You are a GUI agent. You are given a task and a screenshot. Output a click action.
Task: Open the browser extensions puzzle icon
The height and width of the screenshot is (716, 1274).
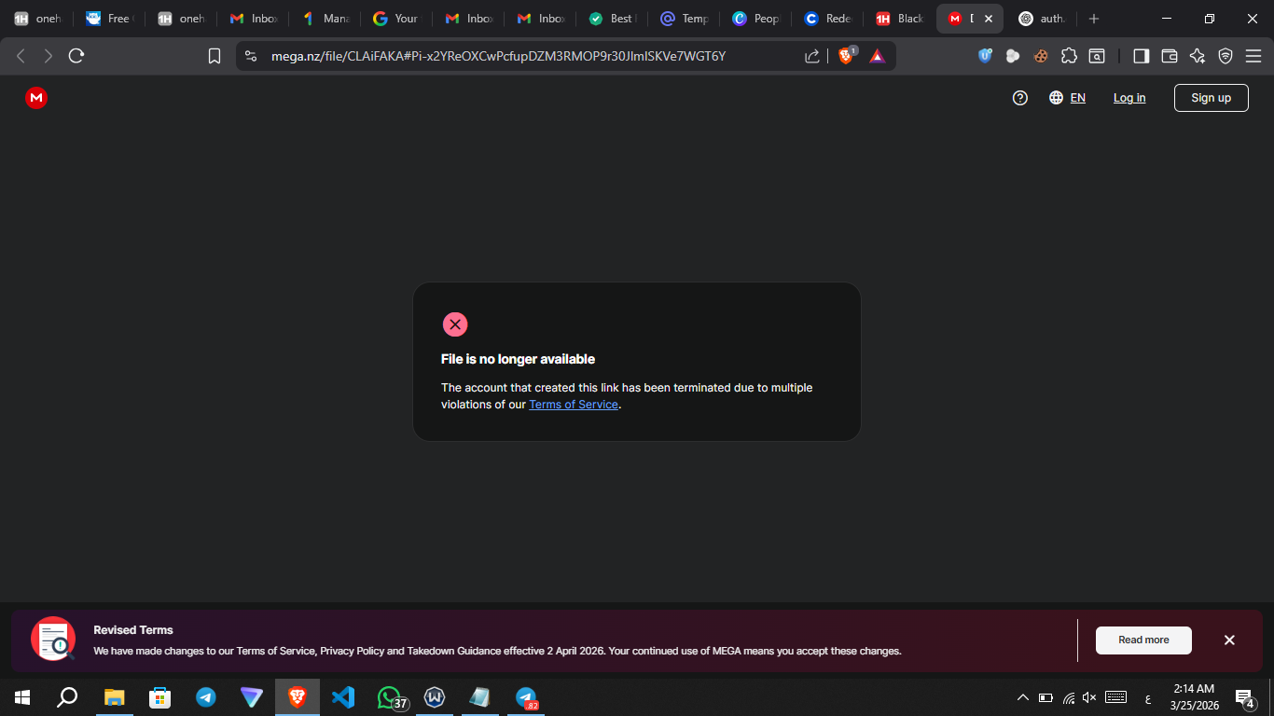(x=1069, y=56)
